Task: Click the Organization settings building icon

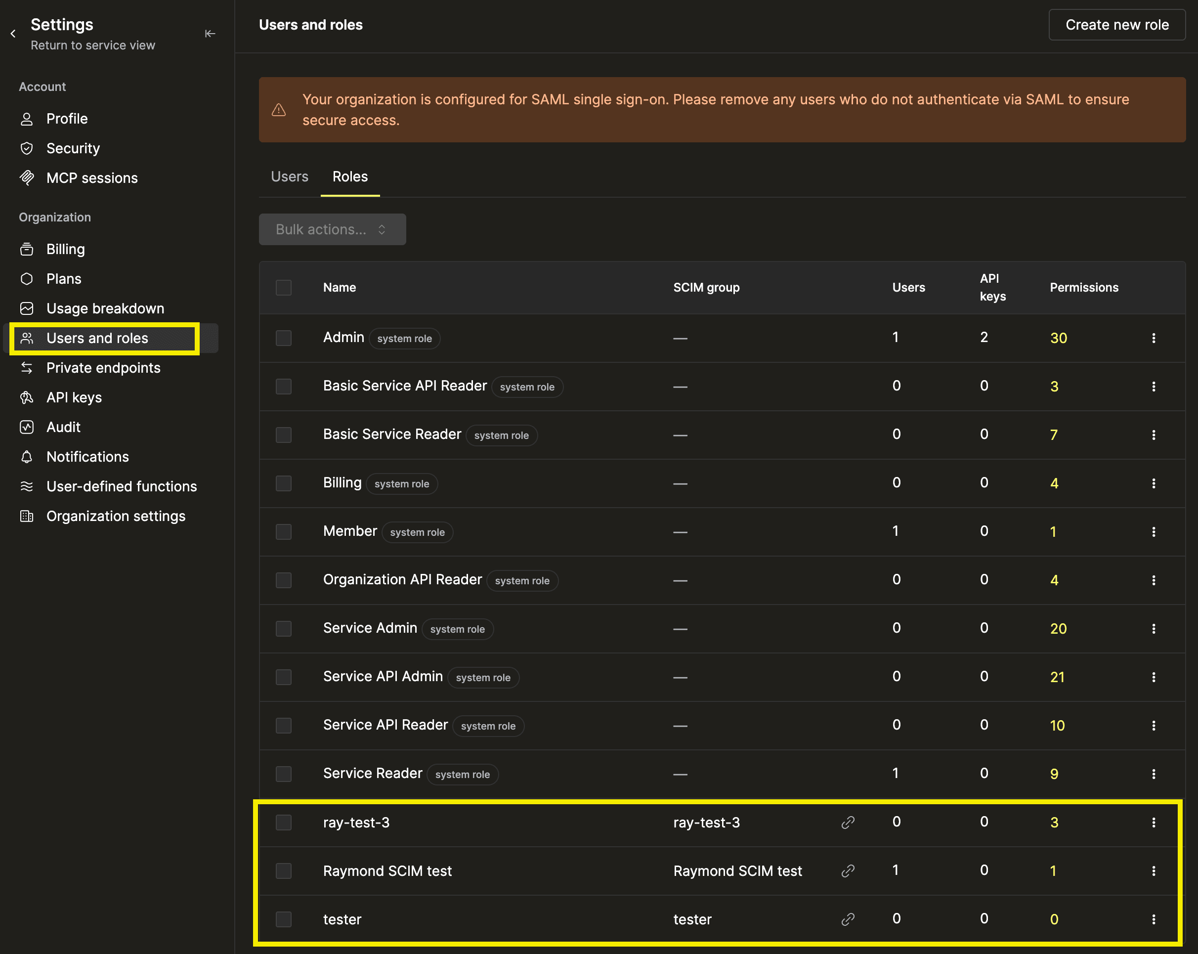Action: (27, 516)
